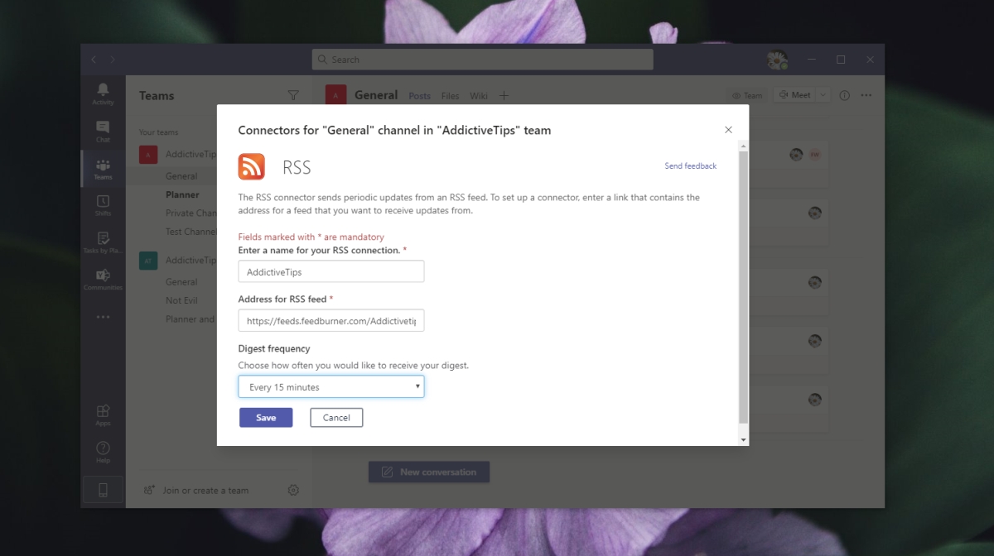Click Join or create a team text

pos(205,490)
